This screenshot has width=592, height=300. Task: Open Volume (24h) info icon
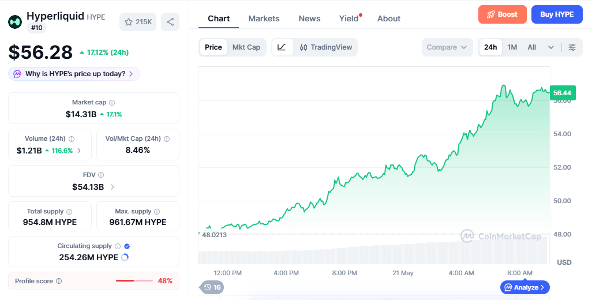coord(72,139)
